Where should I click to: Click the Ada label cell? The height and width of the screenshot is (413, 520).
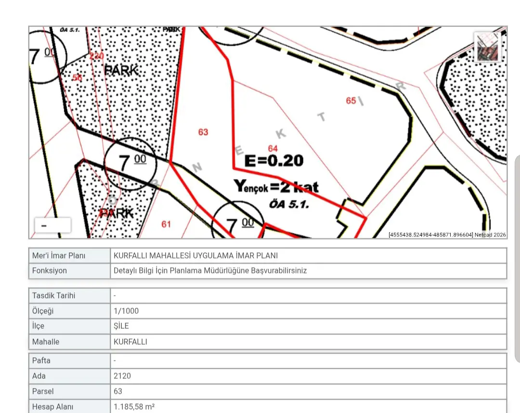70,376
